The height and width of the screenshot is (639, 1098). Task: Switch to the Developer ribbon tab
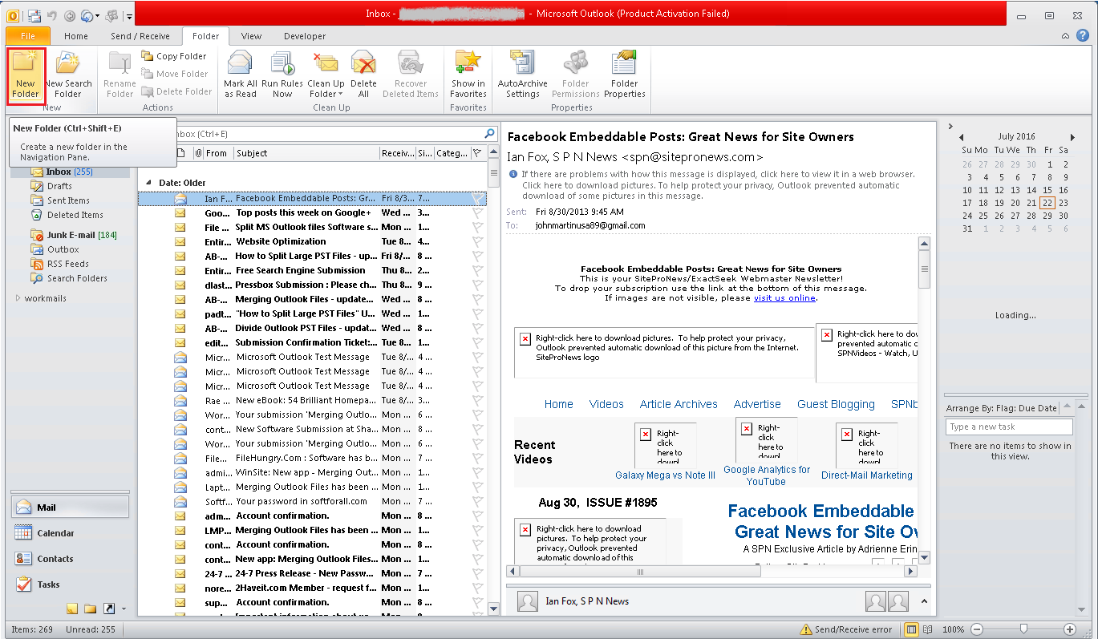(x=305, y=36)
